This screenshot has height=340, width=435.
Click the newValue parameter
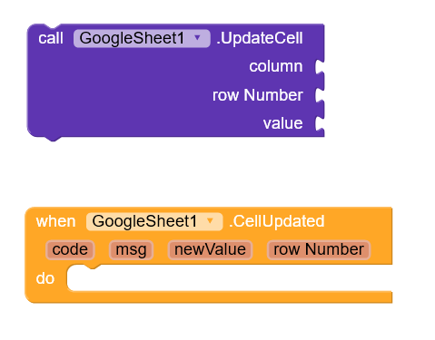(210, 250)
